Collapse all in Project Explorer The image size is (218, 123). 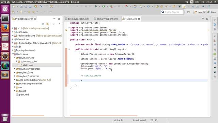[x=43, y=24]
